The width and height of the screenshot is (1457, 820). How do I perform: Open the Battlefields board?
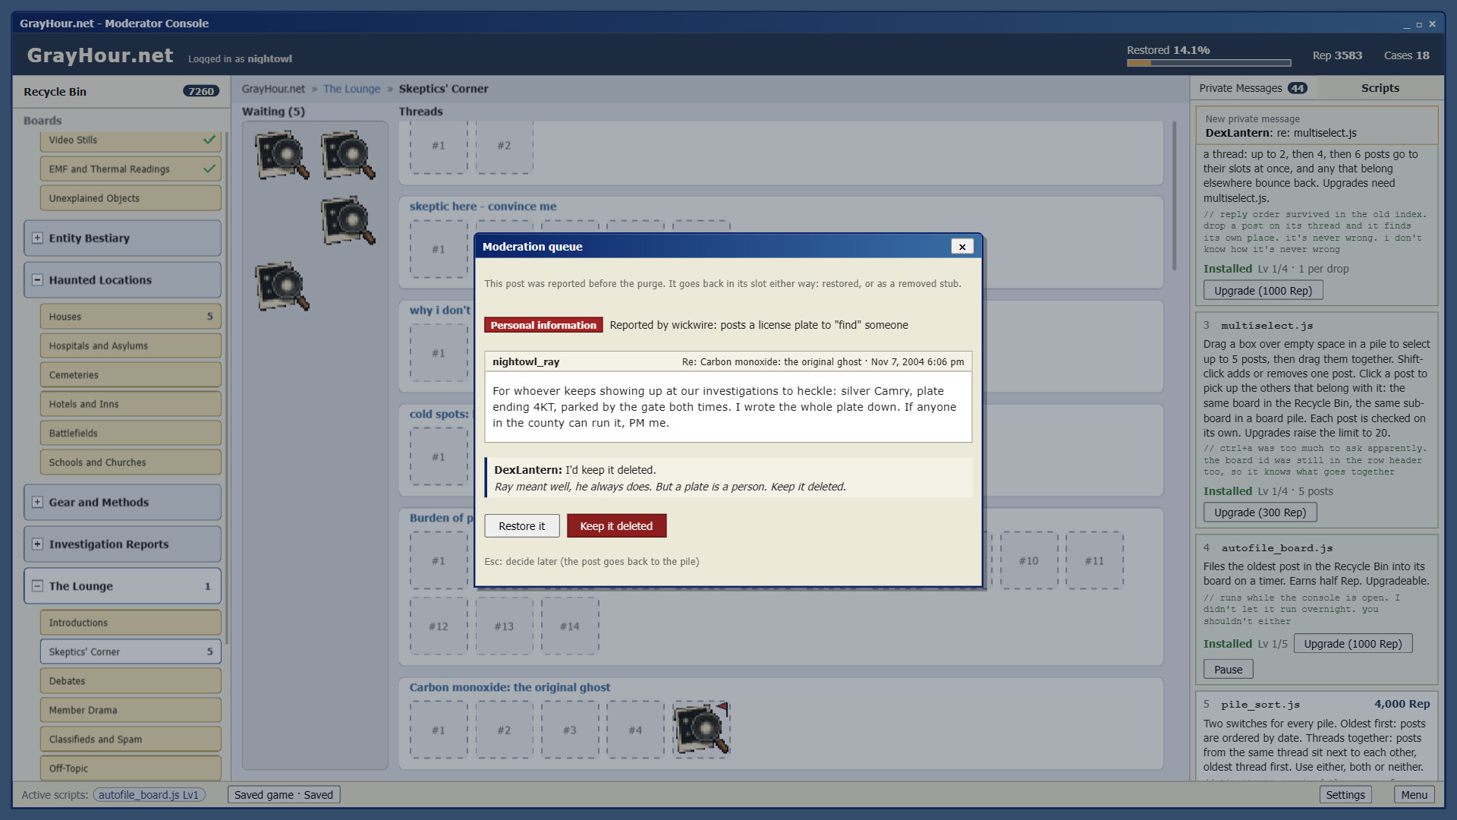tap(131, 433)
